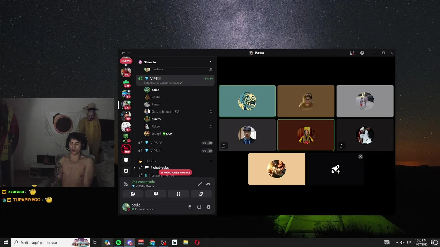Start screen share in voice panel
The height and width of the screenshot is (247, 440).
pos(156,194)
